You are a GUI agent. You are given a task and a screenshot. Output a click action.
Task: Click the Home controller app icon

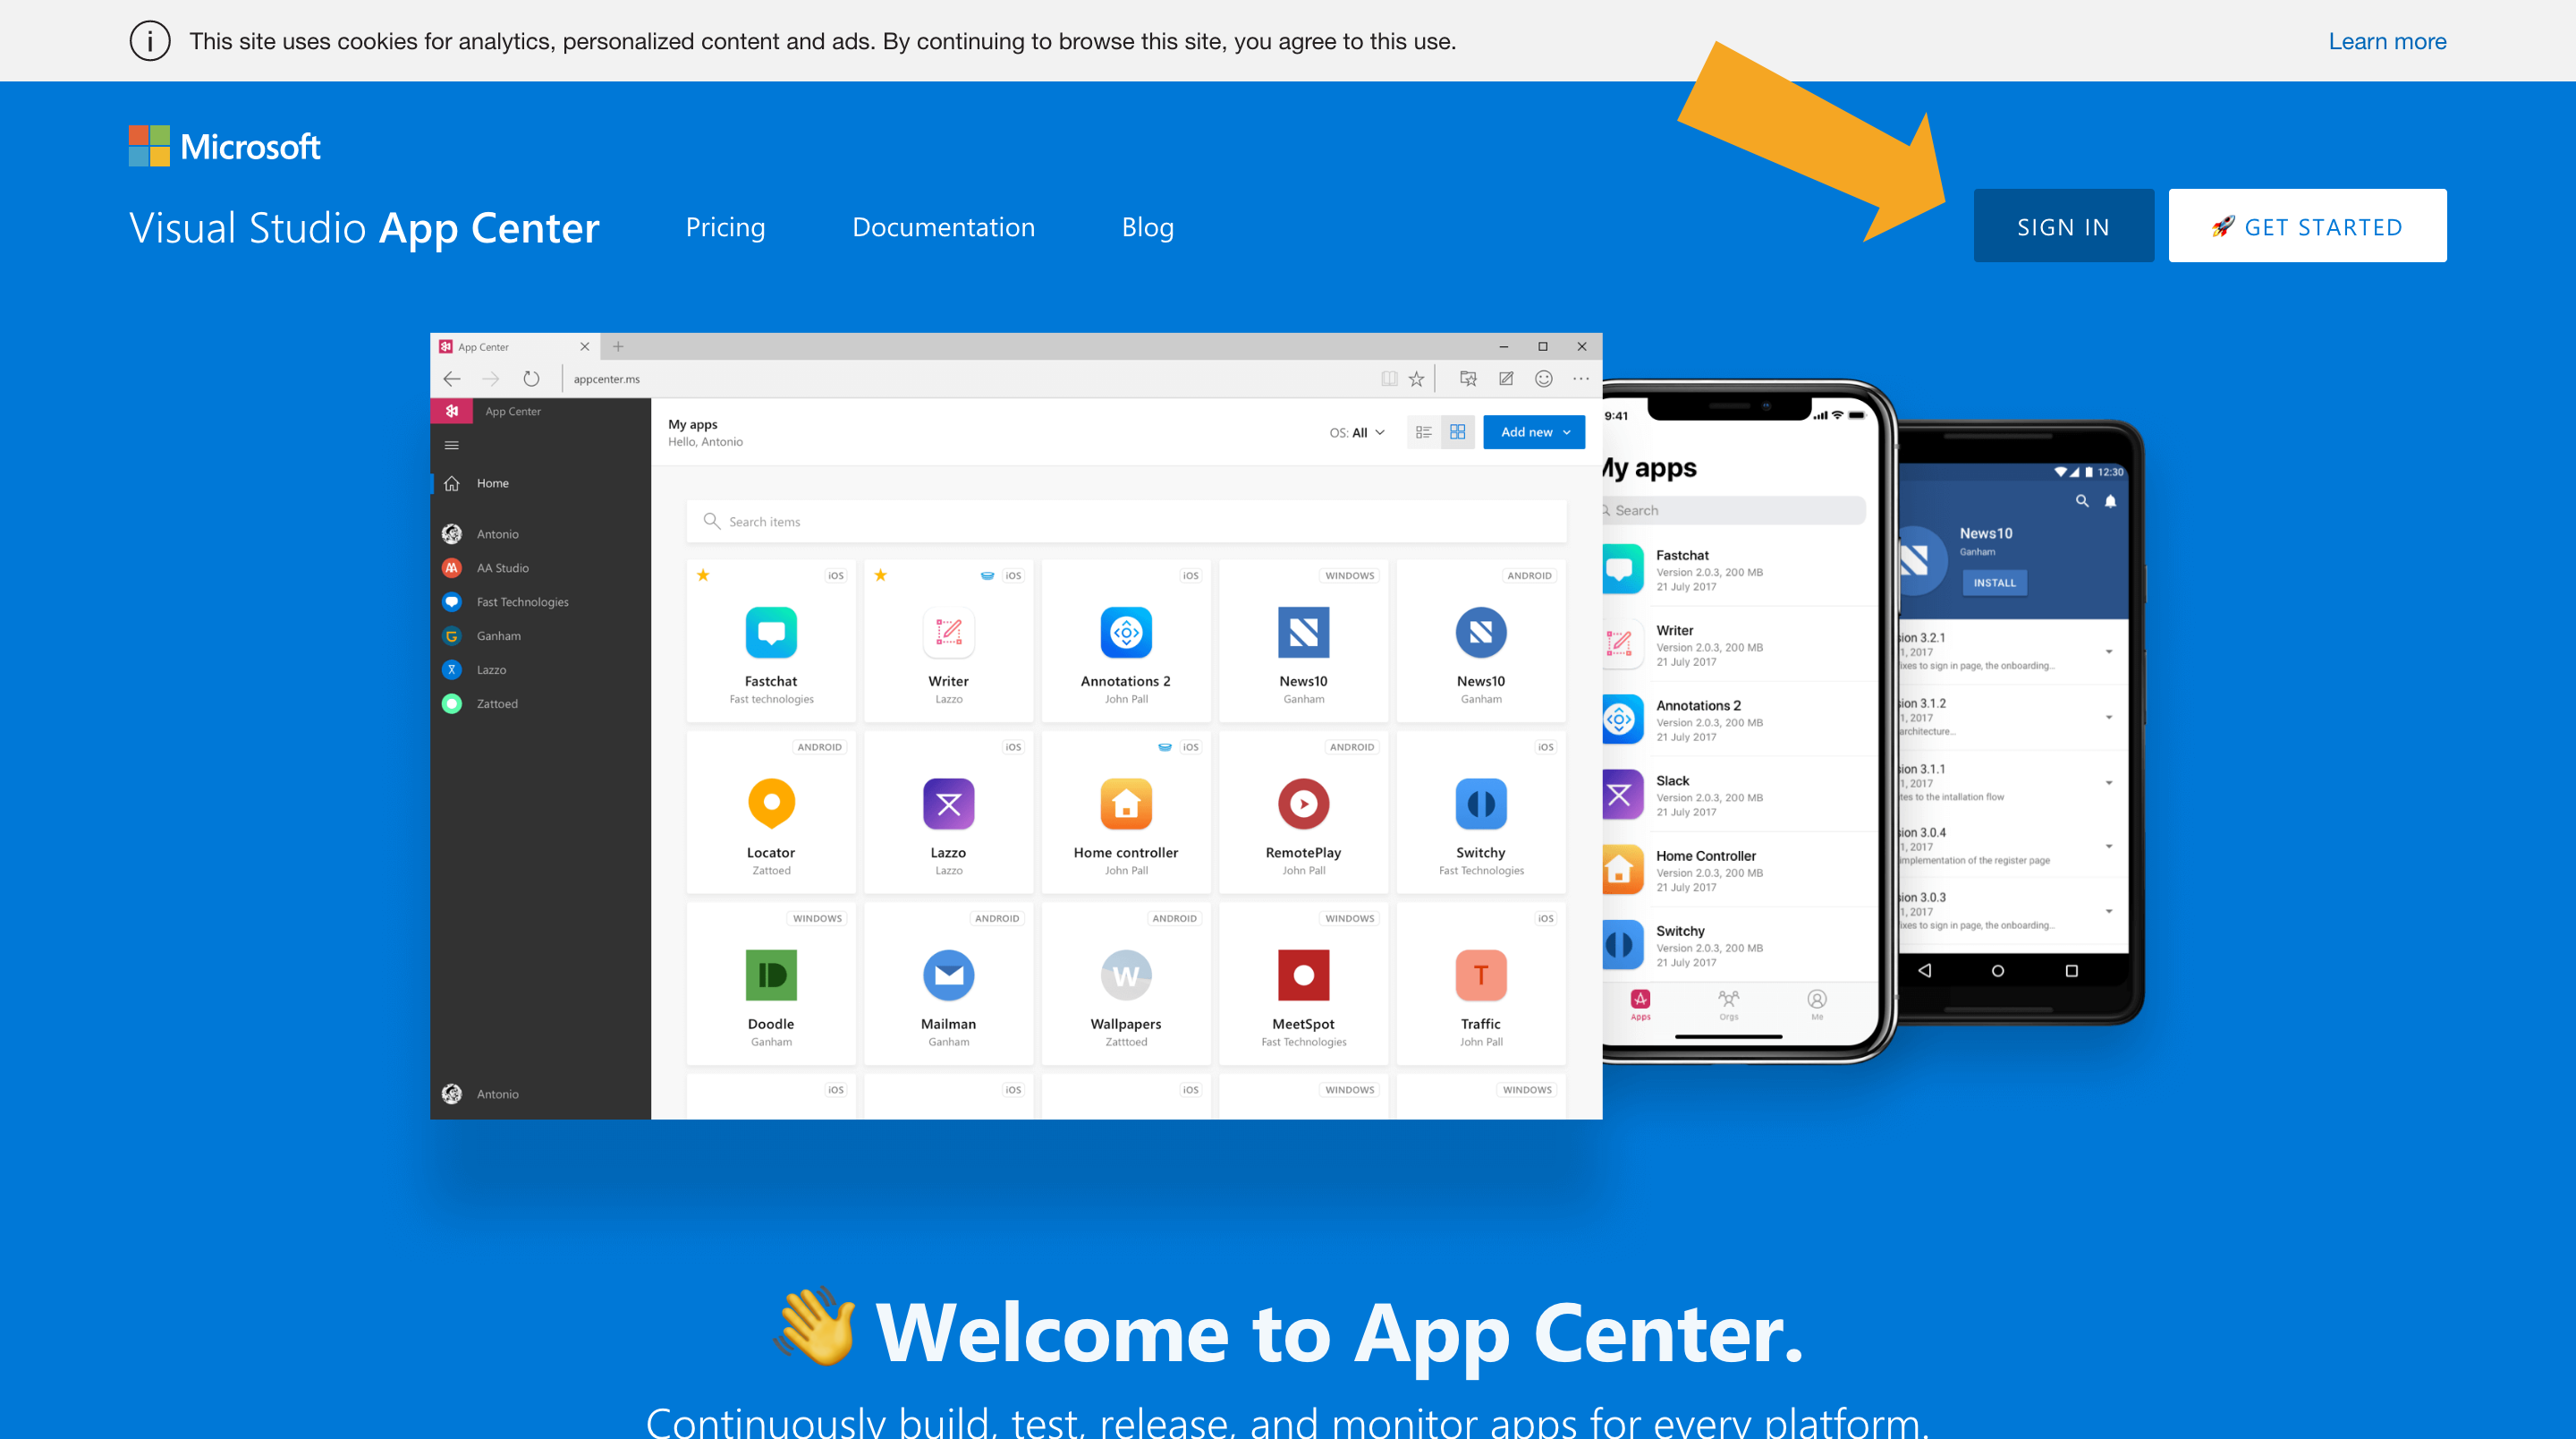tap(1125, 805)
